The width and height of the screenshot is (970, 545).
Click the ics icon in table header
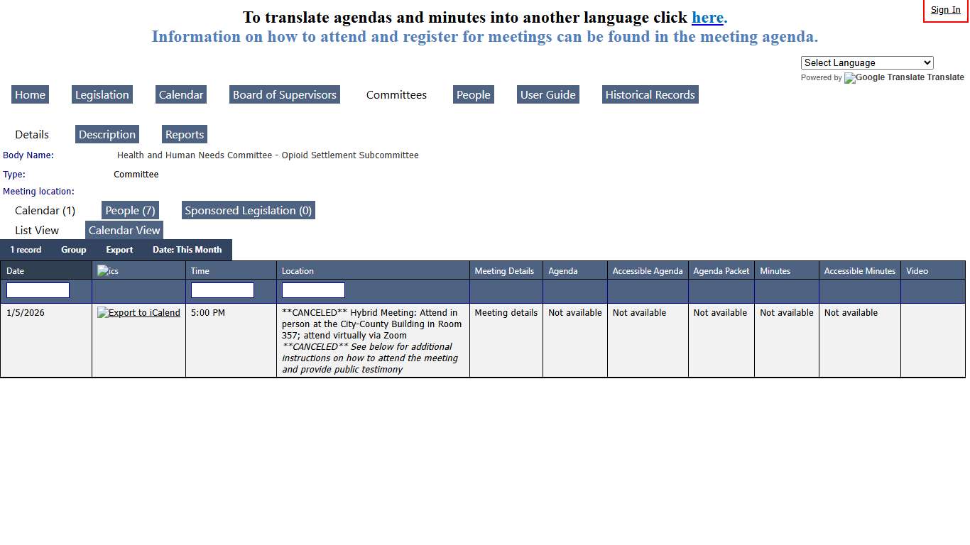[x=108, y=271]
